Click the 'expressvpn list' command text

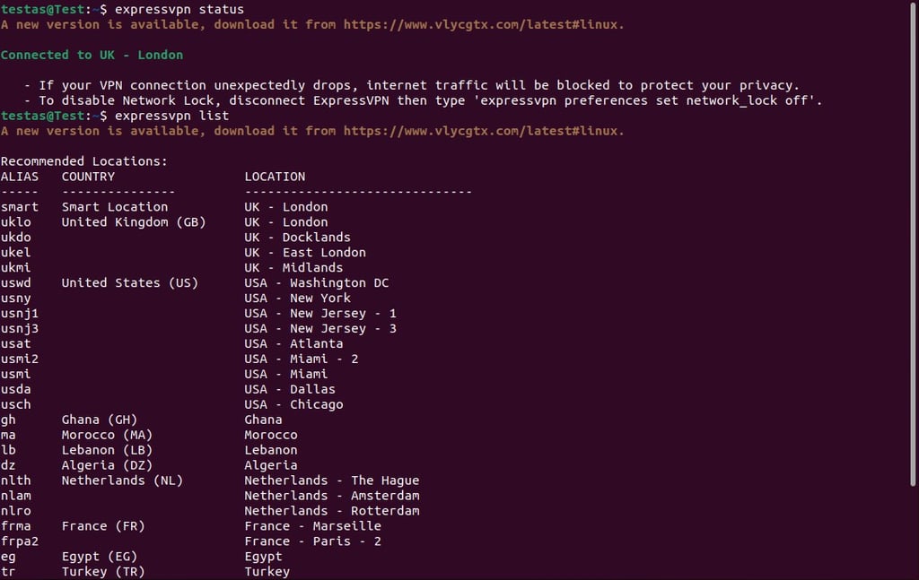click(171, 116)
